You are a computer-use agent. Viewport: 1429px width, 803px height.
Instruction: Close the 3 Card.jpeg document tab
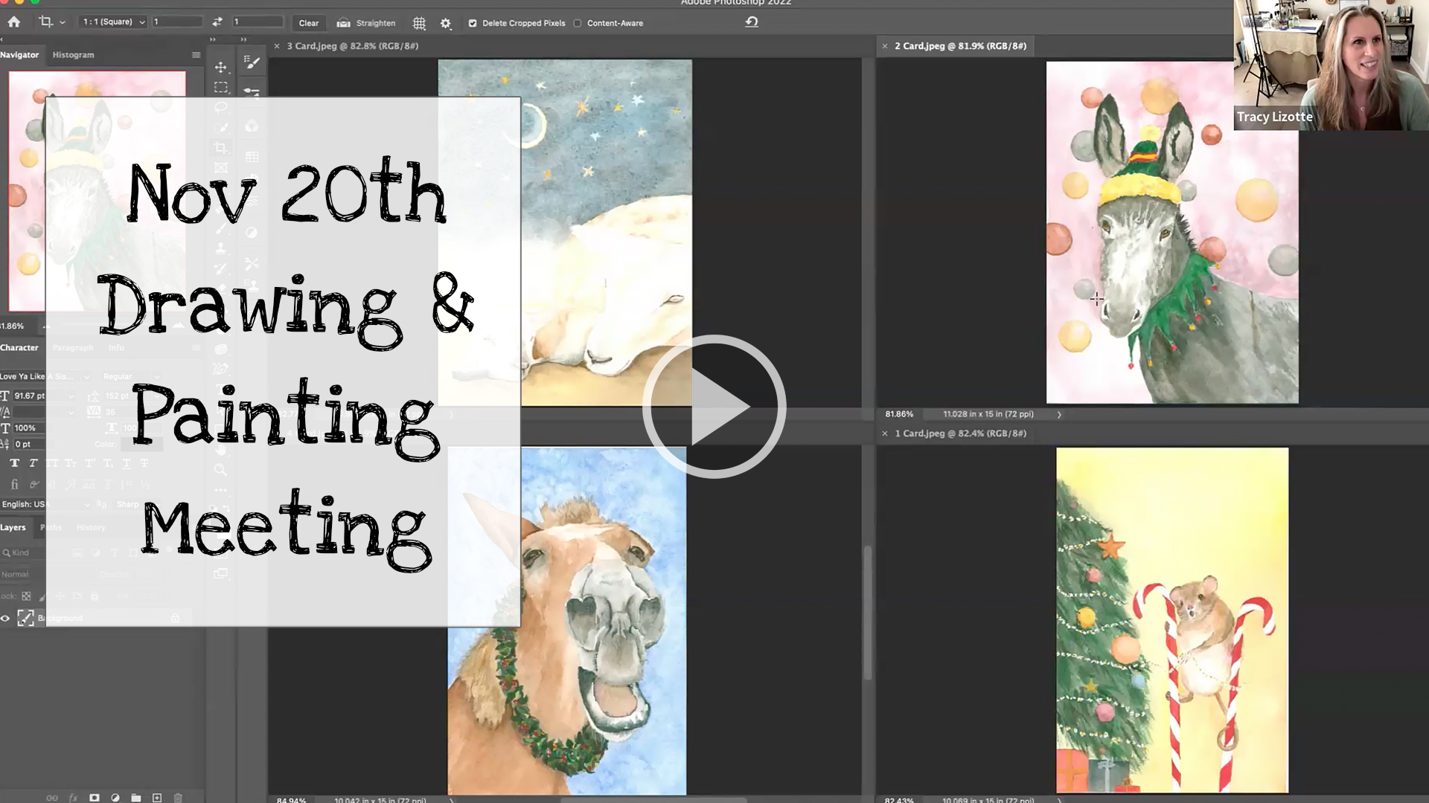277,46
